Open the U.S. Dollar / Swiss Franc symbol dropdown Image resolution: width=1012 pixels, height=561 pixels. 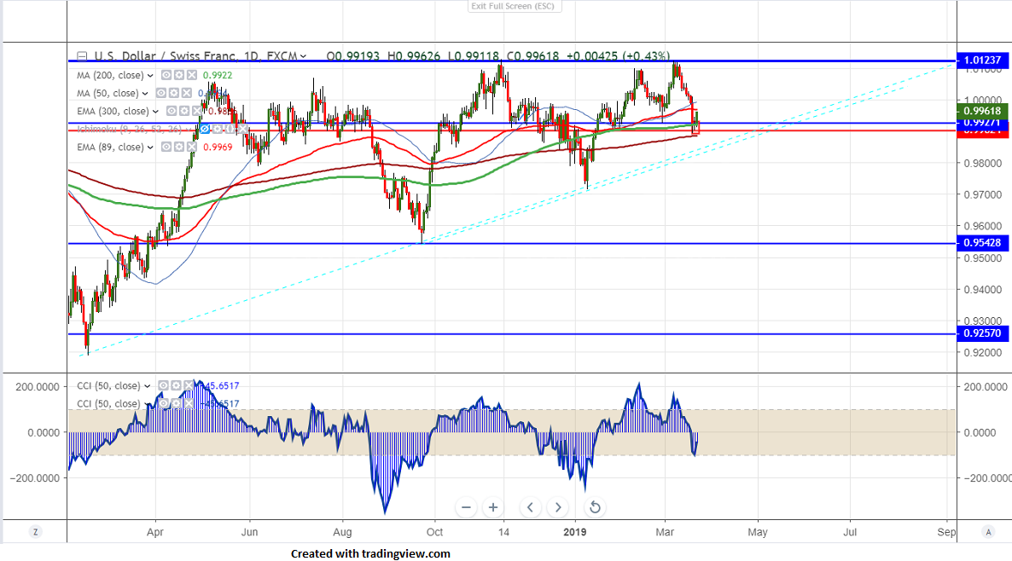303,56
